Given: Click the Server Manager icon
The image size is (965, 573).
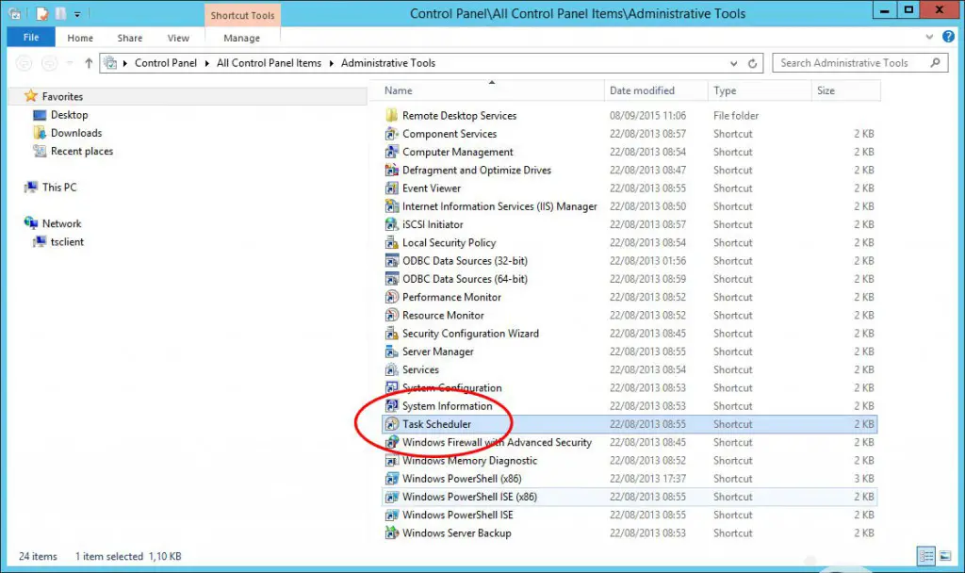Looking at the screenshot, I should tap(391, 352).
